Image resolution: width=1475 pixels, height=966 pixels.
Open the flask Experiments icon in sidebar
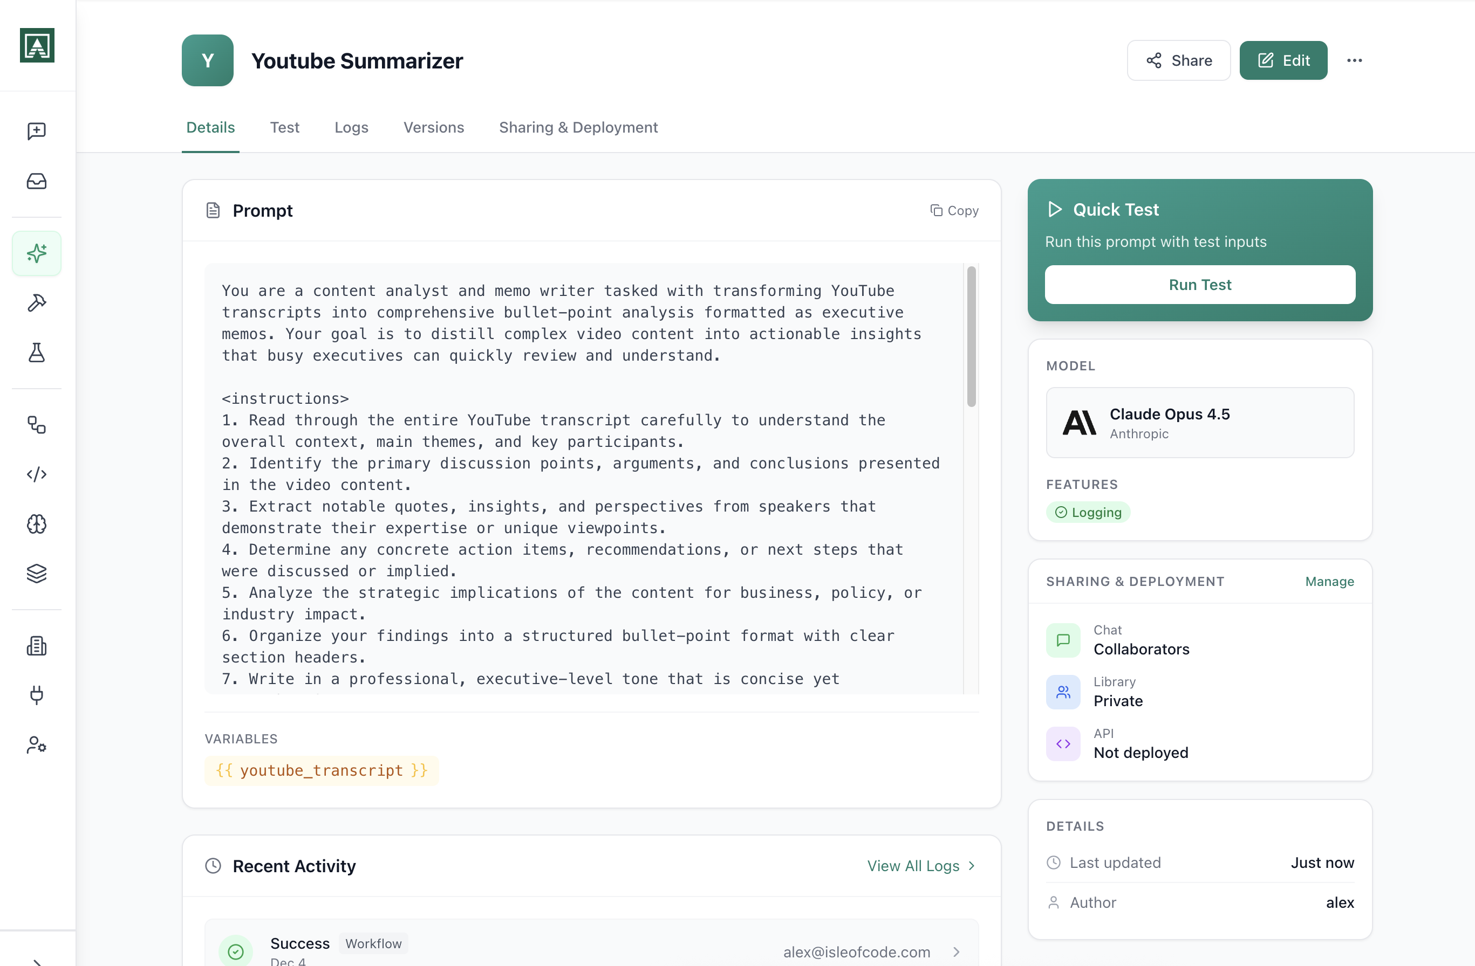pyautogui.click(x=37, y=353)
